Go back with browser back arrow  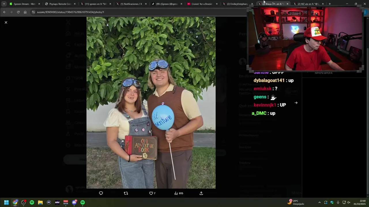click(4, 12)
